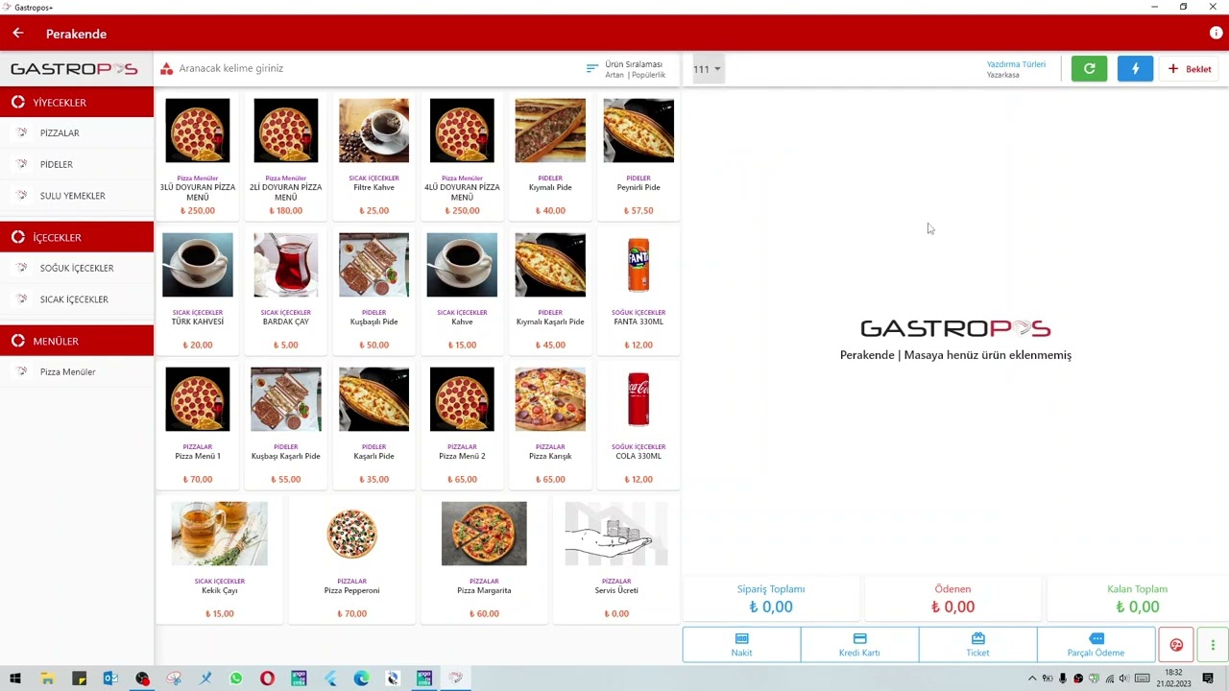The image size is (1229, 691).
Task: Add Kahve priced 15,00
Action: coord(462,291)
